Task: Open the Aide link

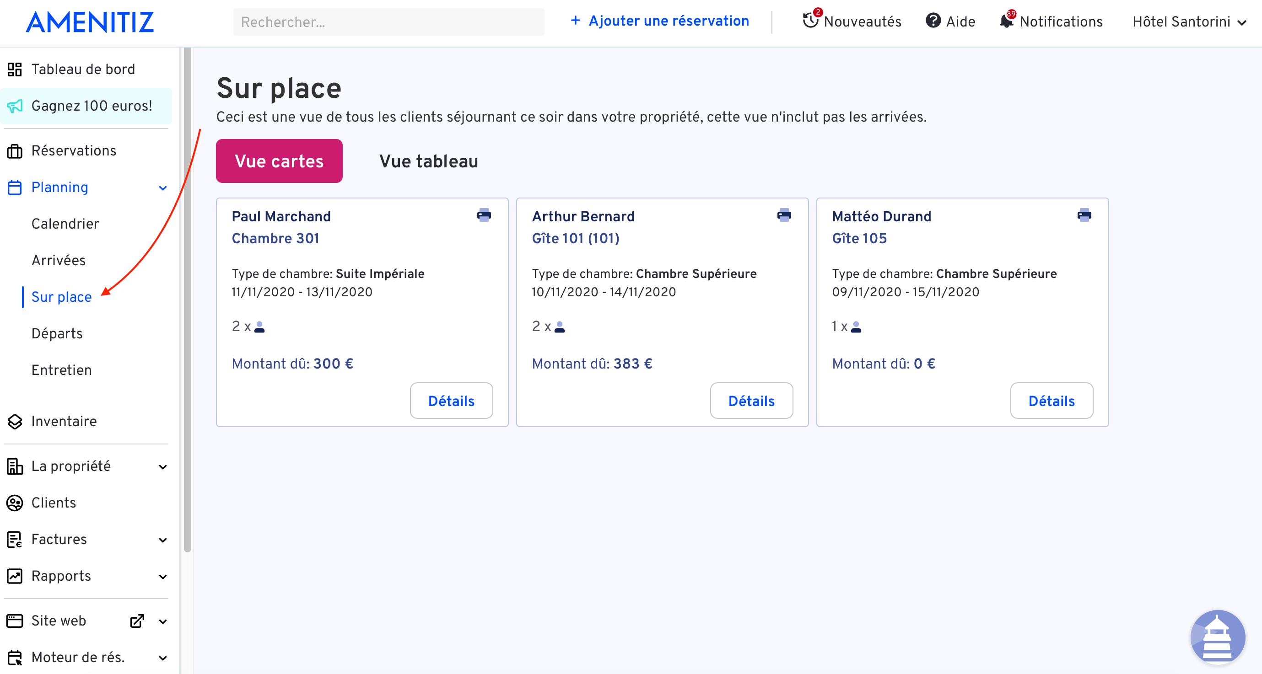Action: click(x=961, y=21)
